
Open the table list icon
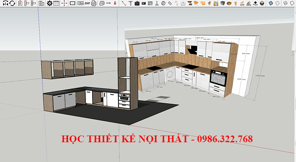pos(56,3)
